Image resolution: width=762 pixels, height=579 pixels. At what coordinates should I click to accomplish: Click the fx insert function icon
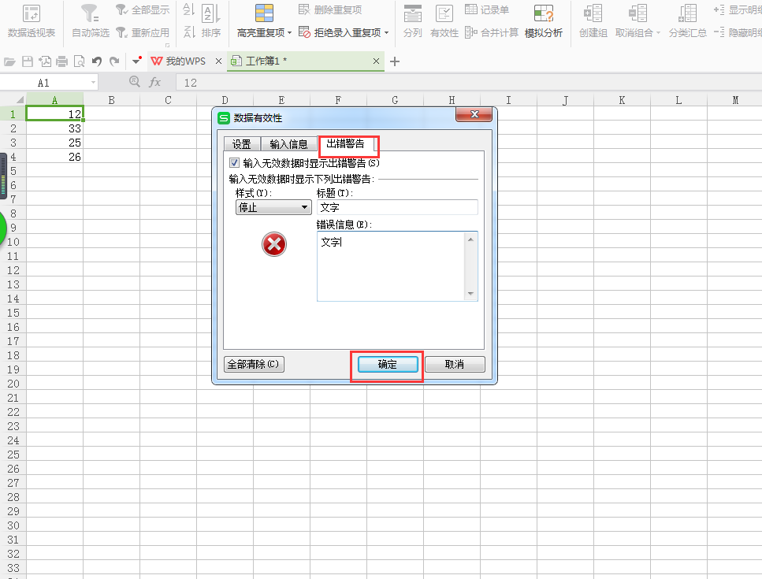click(155, 82)
